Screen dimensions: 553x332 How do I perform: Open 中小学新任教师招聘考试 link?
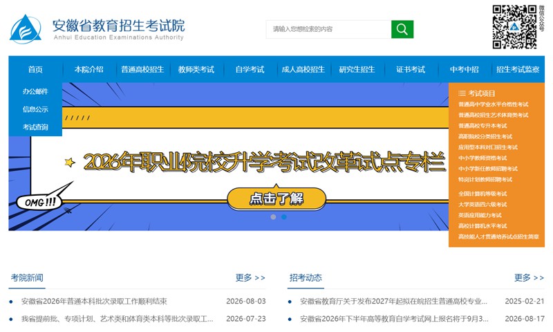tap(488, 169)
